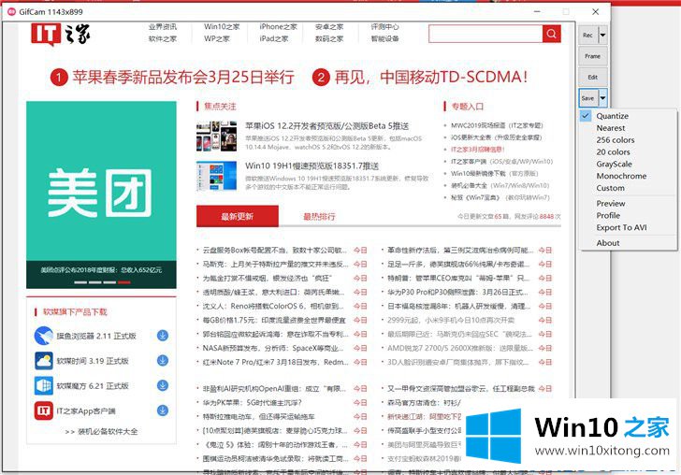Open MWC2019现场报道 special link
Viewport: 681px width, 475px height.
click(x=497, y=125)
